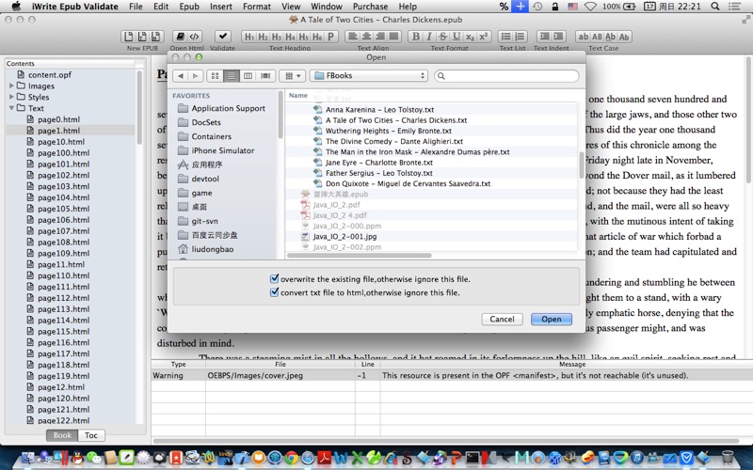Switch Open dialog to cover flow view
The width and height of the screenshot is (753, 470).
pyautogui.click(x=265, y=76)
